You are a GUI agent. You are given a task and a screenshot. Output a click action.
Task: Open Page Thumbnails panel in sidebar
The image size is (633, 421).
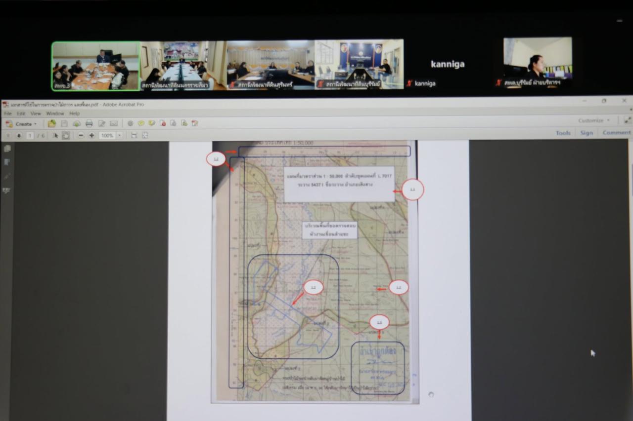(x=7, y=149)
